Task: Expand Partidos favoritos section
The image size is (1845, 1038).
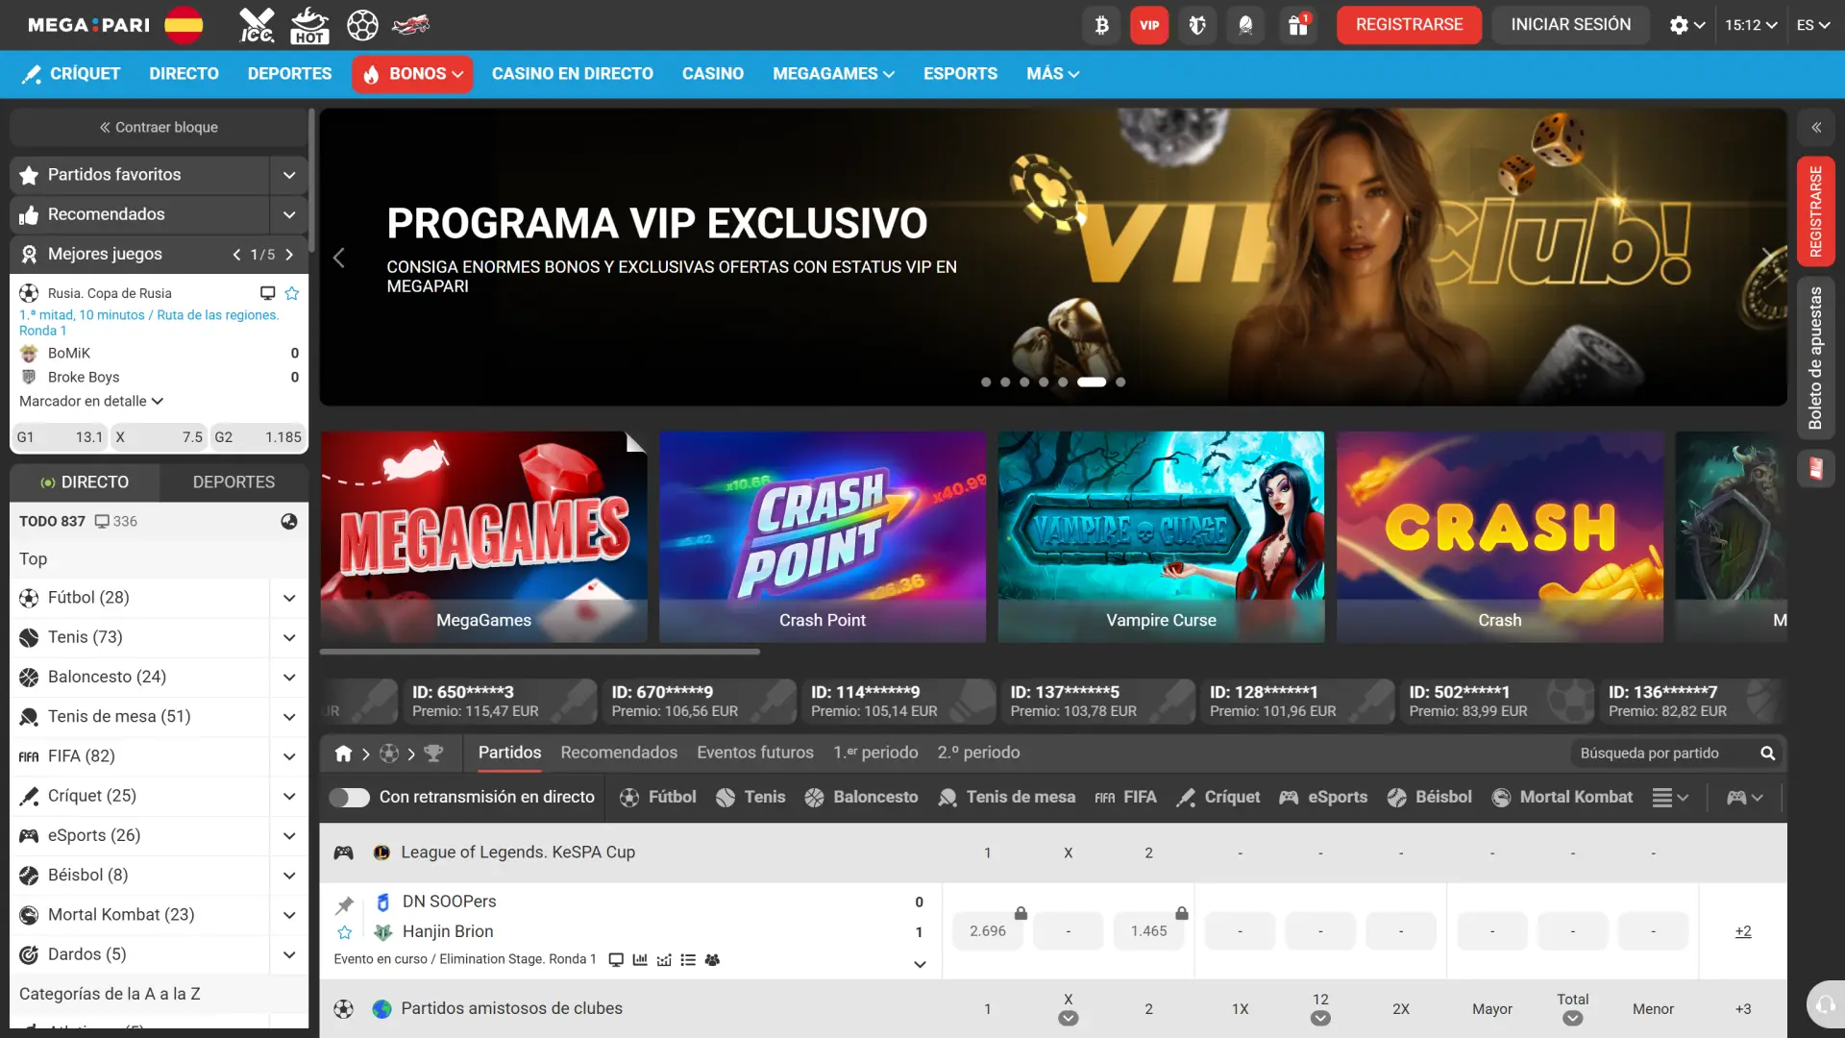Action: (289, 175)
